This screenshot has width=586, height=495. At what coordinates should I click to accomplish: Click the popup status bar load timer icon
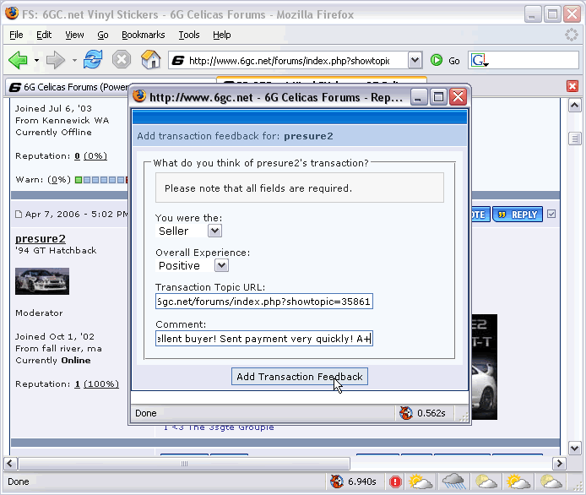(x=406, y=413)
